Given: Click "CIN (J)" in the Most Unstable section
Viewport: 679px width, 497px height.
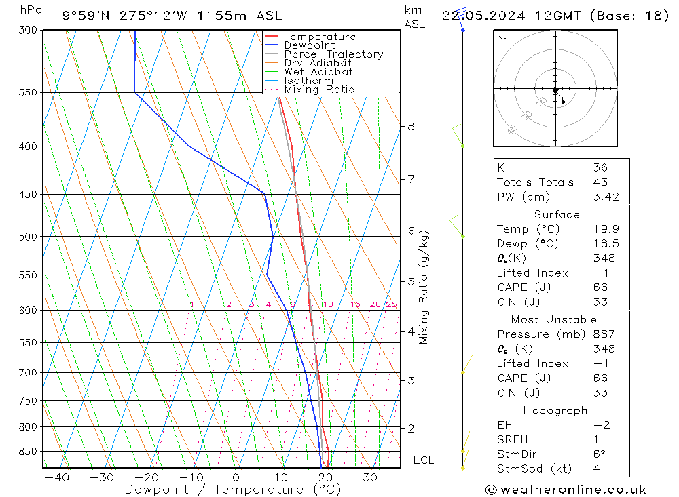Looking at the screenshot, I should pos(518,393).
